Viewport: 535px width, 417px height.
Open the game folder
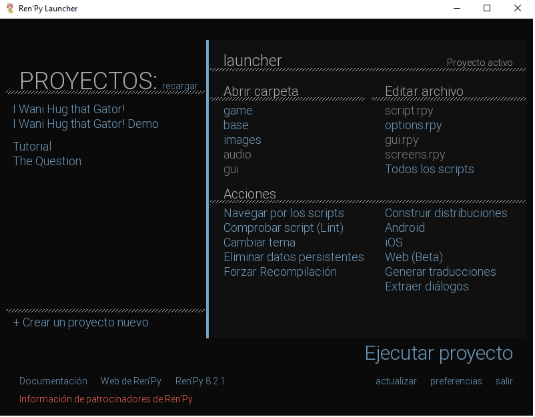point(238,111)
